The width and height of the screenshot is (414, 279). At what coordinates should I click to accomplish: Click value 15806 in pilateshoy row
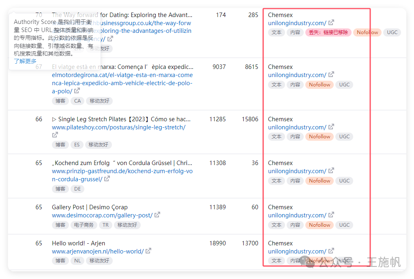pos(250,119)
